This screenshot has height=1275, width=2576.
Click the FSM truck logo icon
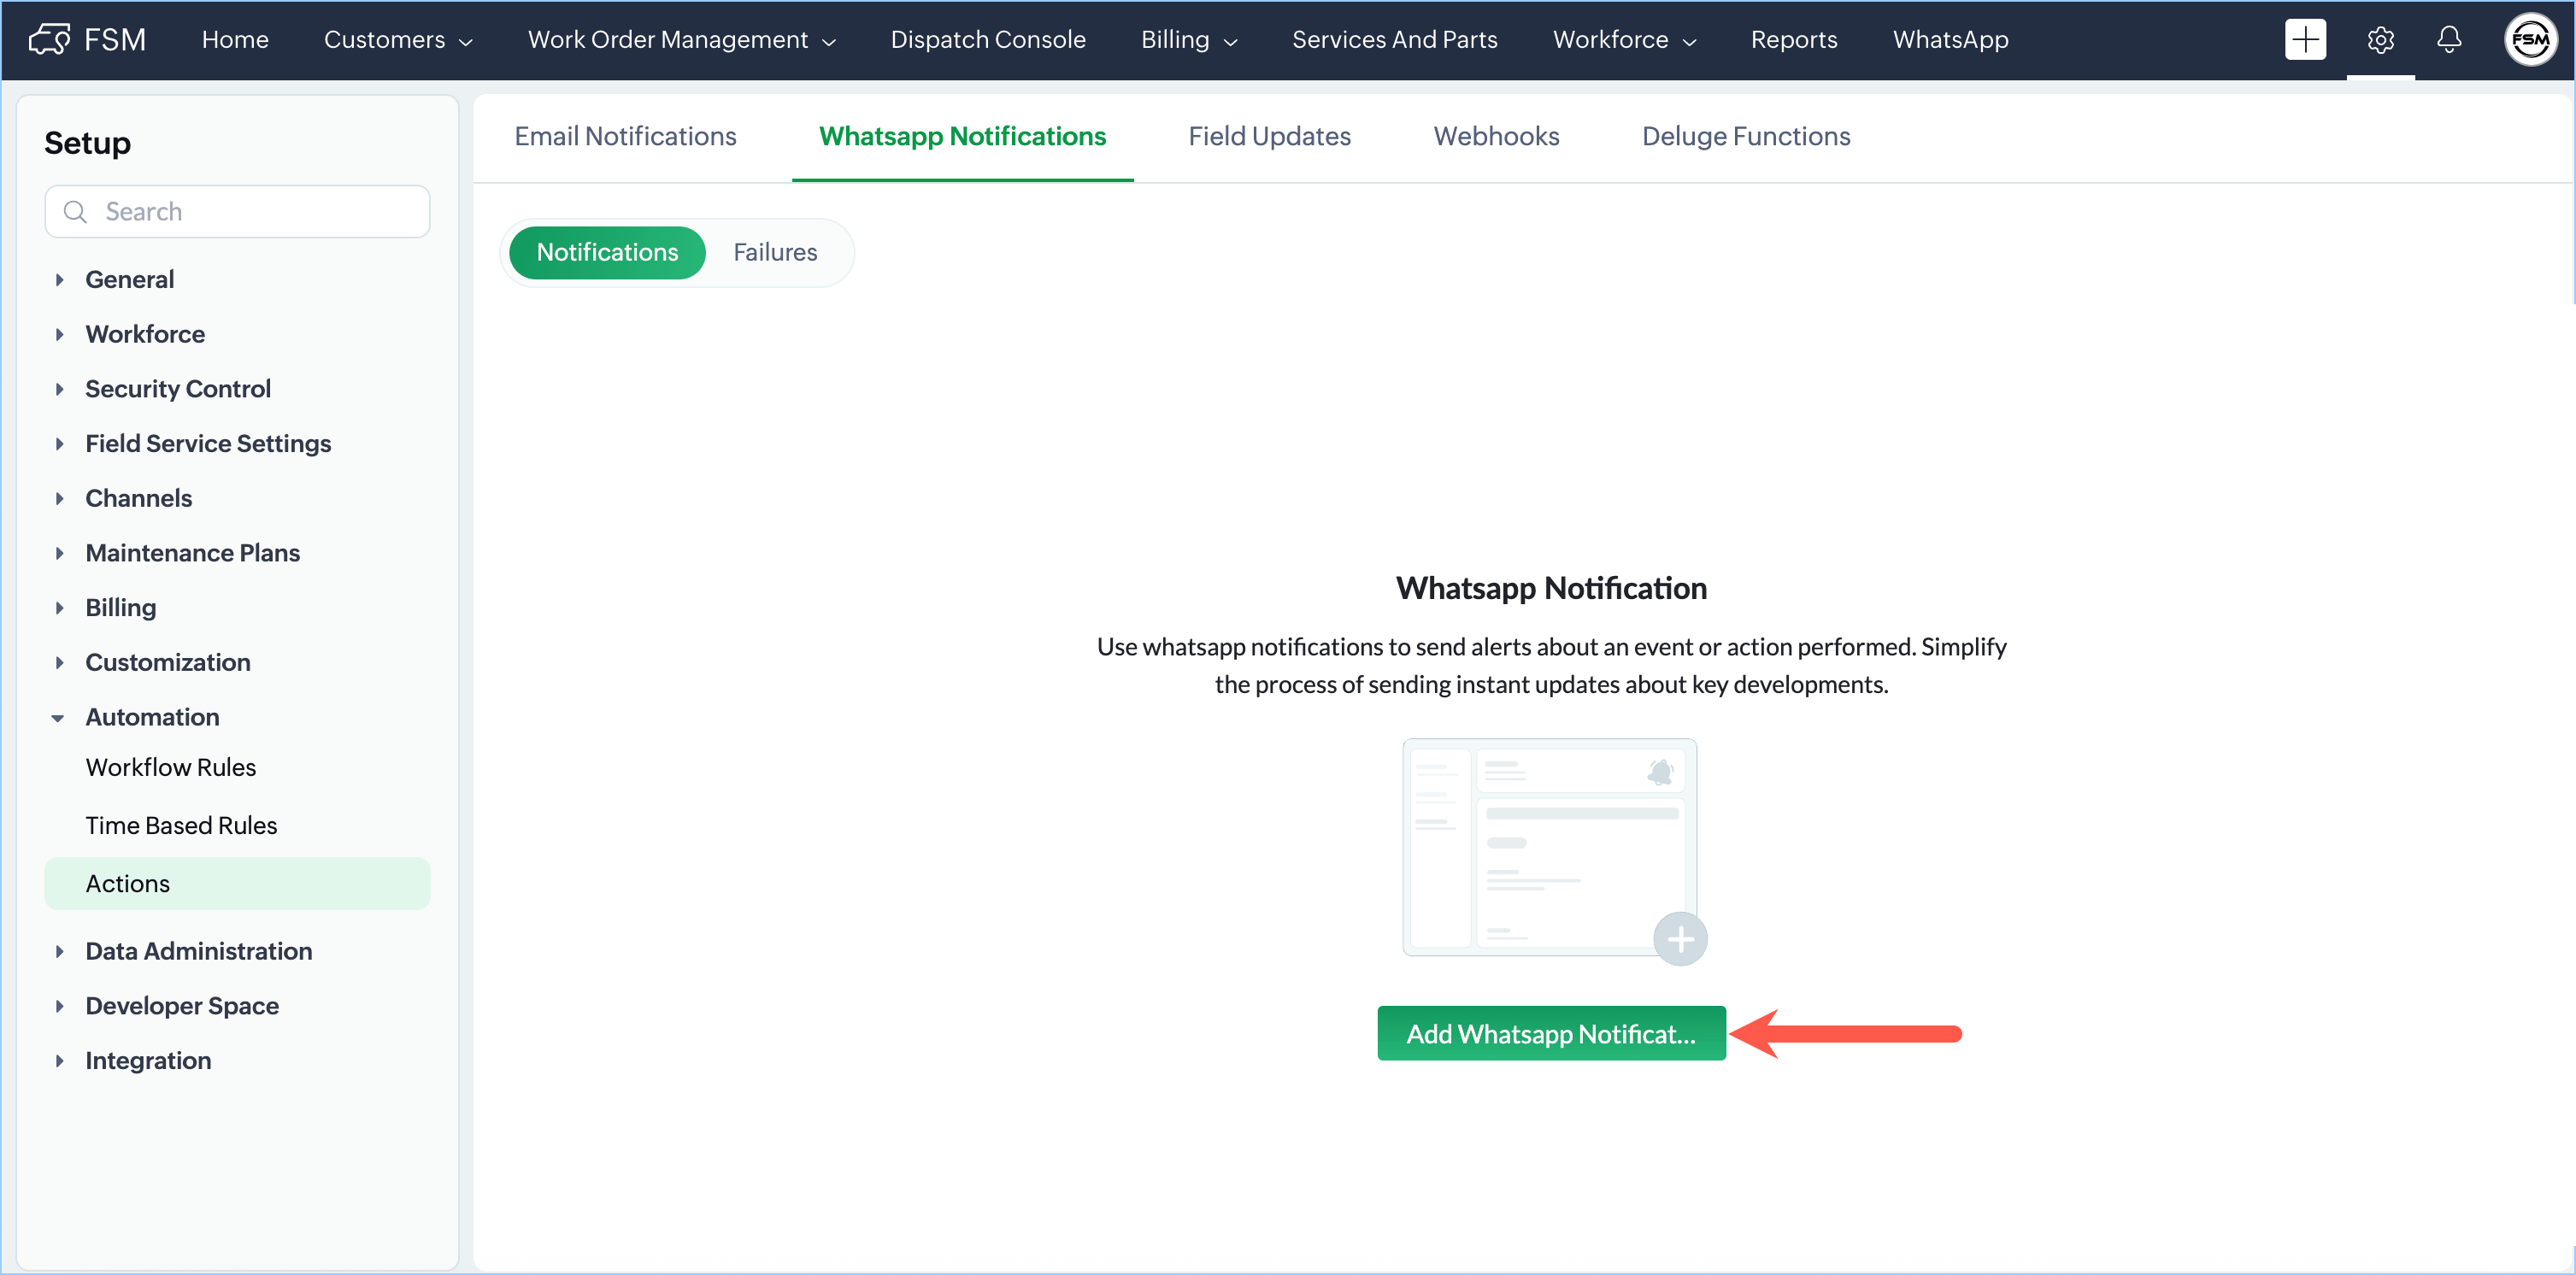coord(50,40)
